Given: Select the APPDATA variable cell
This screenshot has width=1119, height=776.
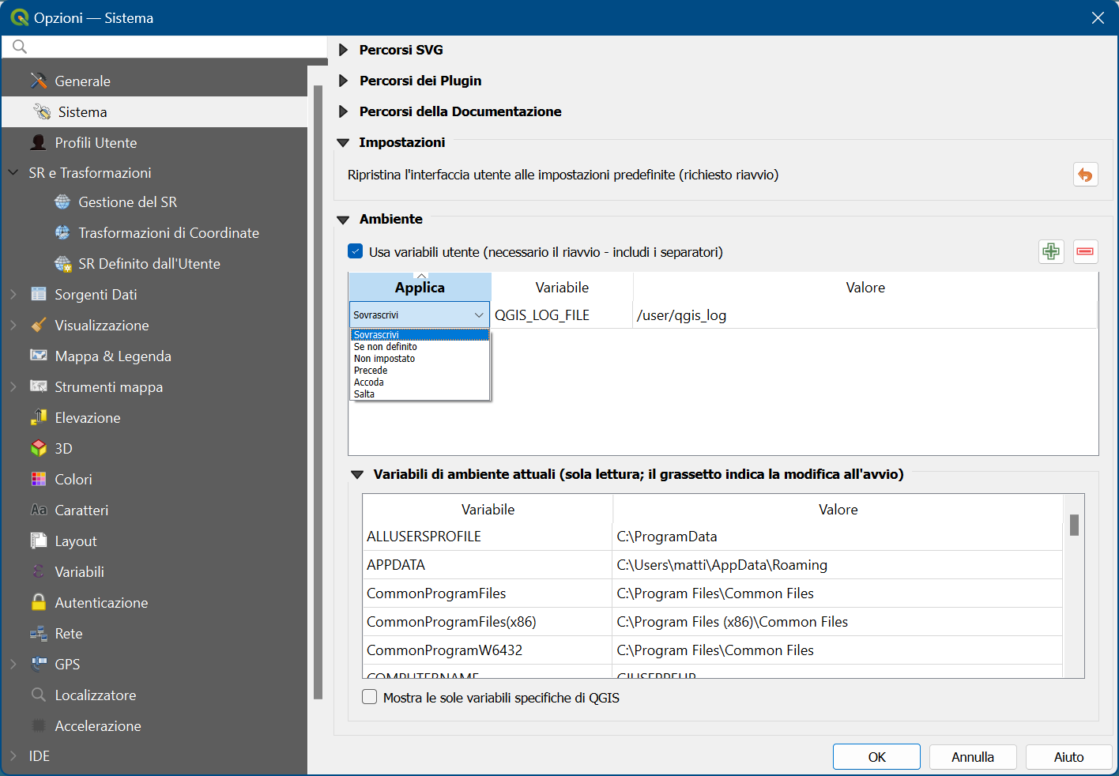Looking at the screenshot, I should tap(488, 565).
